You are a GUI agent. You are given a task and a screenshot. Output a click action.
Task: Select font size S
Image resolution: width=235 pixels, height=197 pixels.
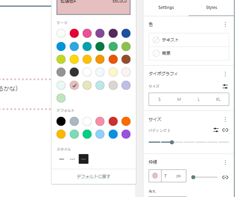click(159, 99)
